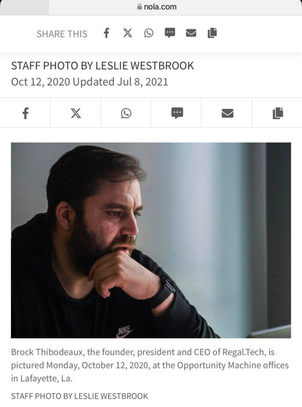Tap WhatsApp icon in SHARE THIS bar
Image resolution: width=302 pixels, height=407 pixels.
148,33
